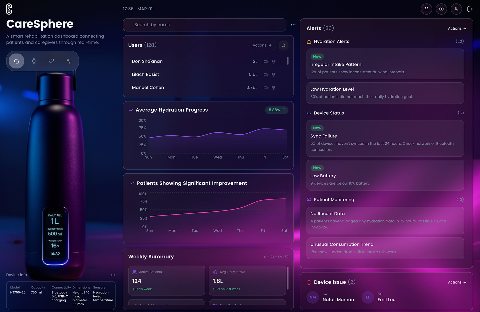Open the Device info three-dot menu
Image resolution: width=480 pixels, height=312 pixels.
point(113,275)
